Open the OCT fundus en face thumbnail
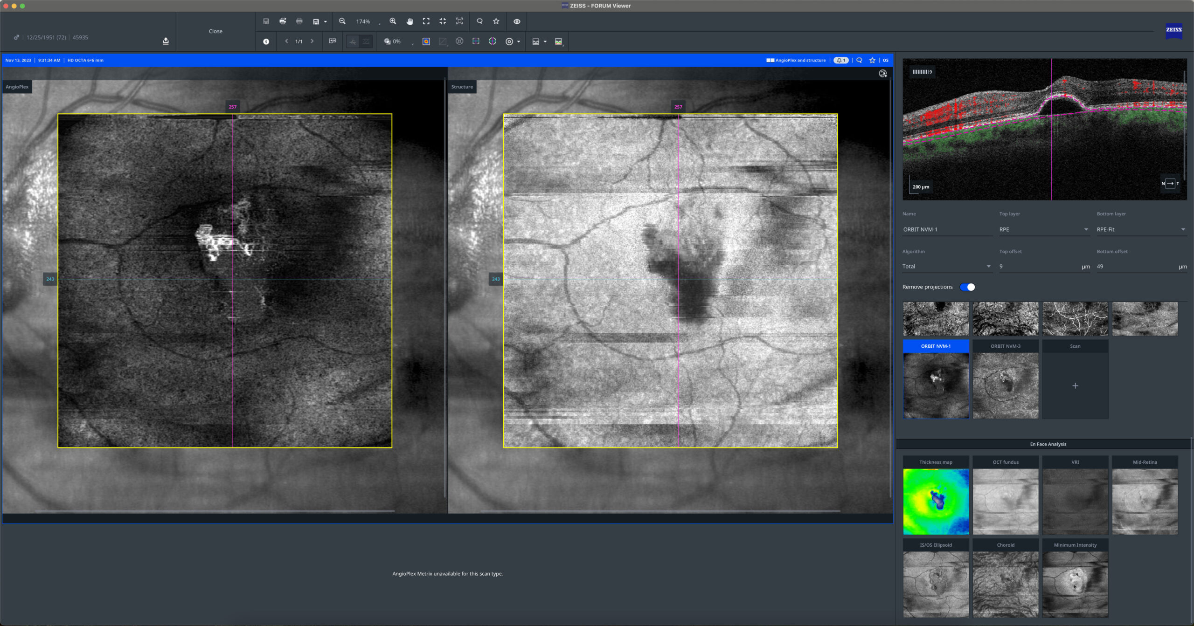The height and width of the screenshot is (626, 1194). (1006, 495)
